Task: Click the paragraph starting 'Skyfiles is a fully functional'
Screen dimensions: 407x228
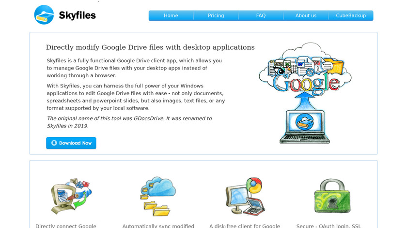Action: coord(135,68)
